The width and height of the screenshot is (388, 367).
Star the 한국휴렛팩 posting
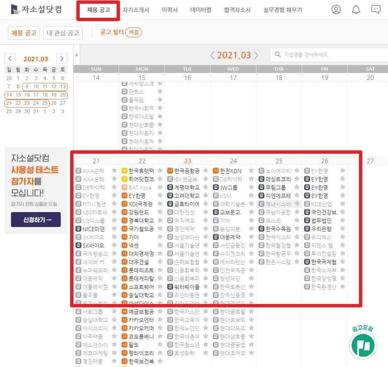[160, 170]
